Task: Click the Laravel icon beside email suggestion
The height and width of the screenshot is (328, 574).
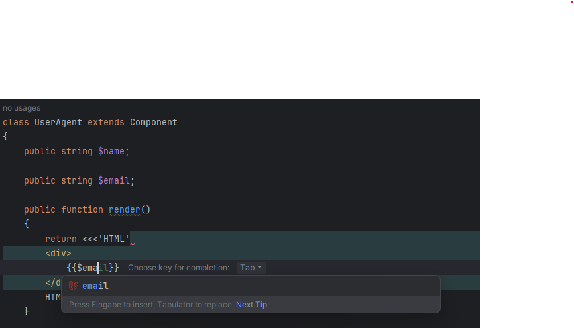Action: point(73,286)
